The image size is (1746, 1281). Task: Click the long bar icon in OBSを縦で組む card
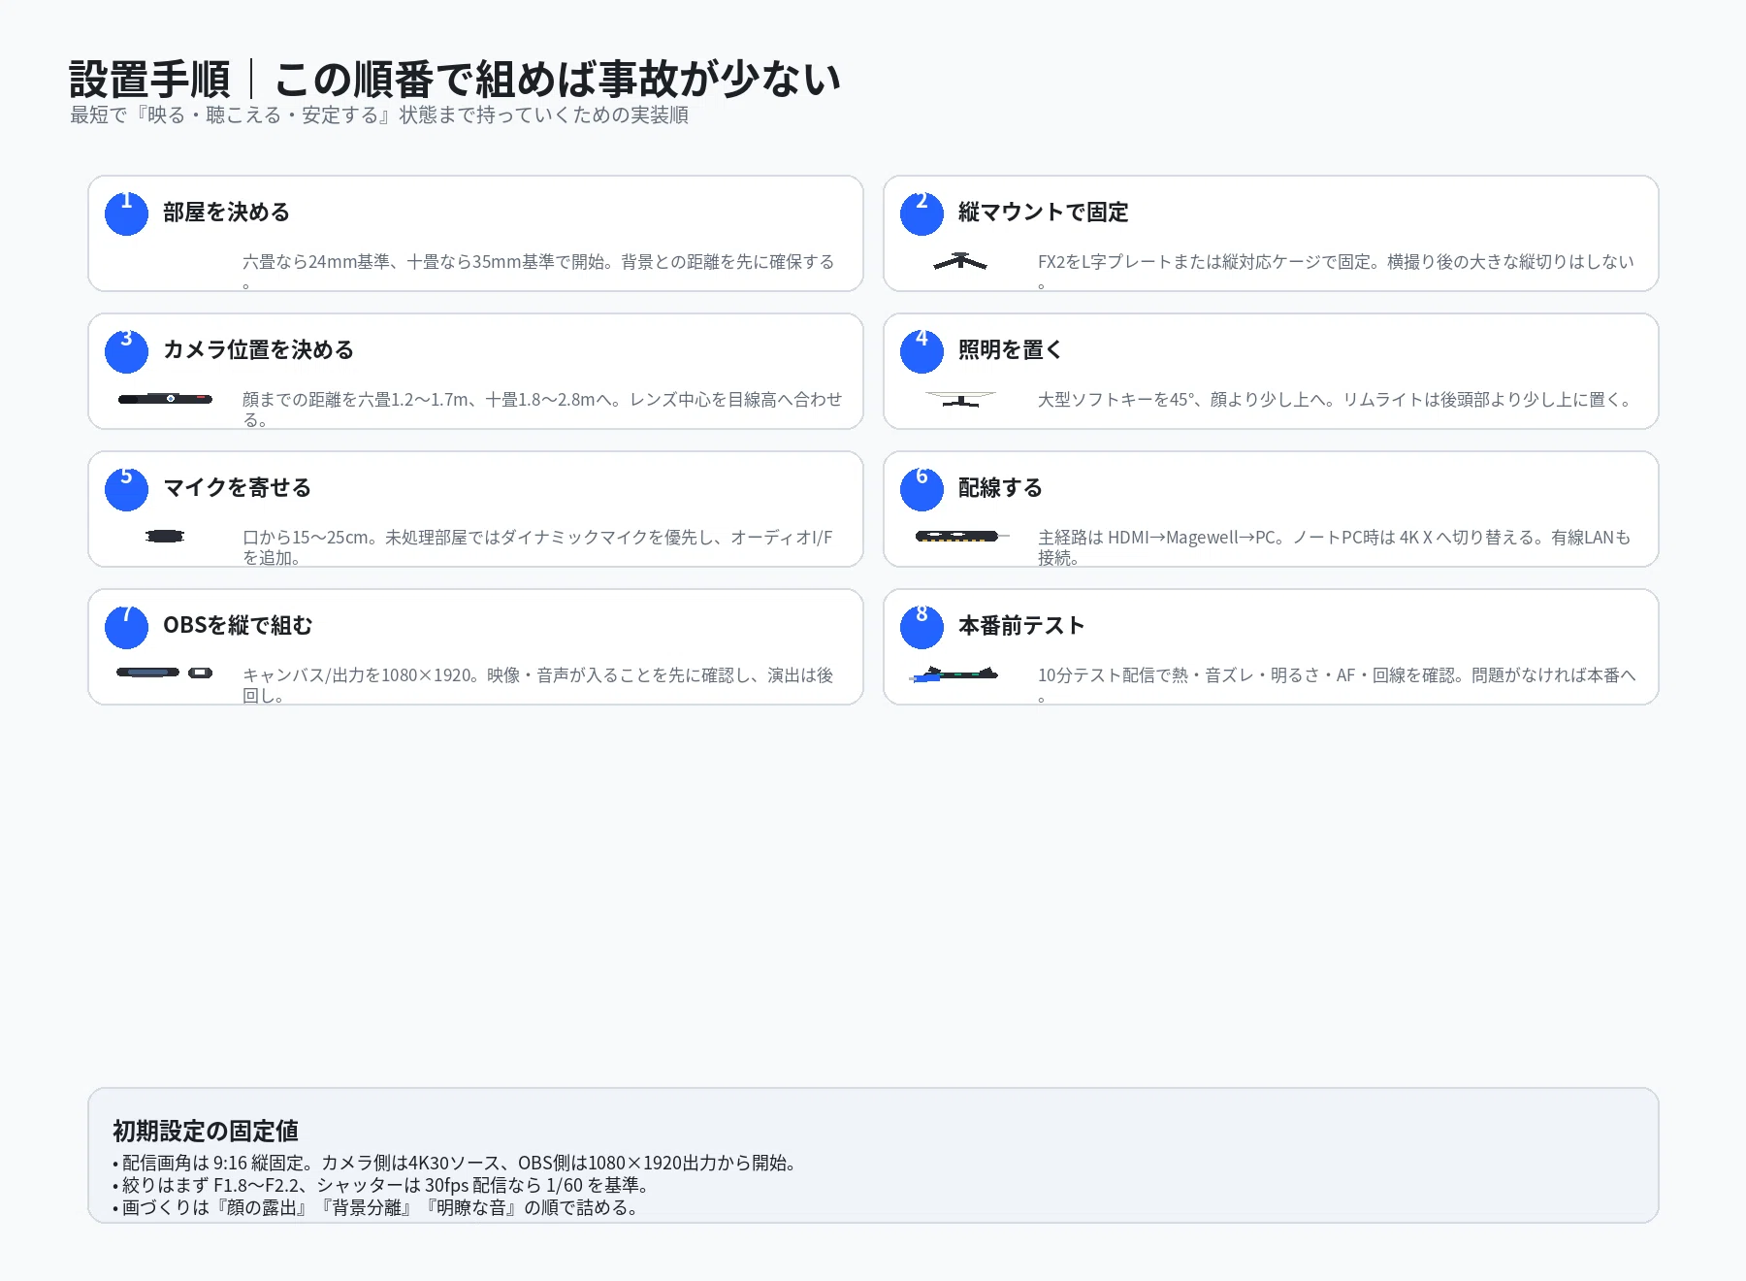(x=147, y=673)
